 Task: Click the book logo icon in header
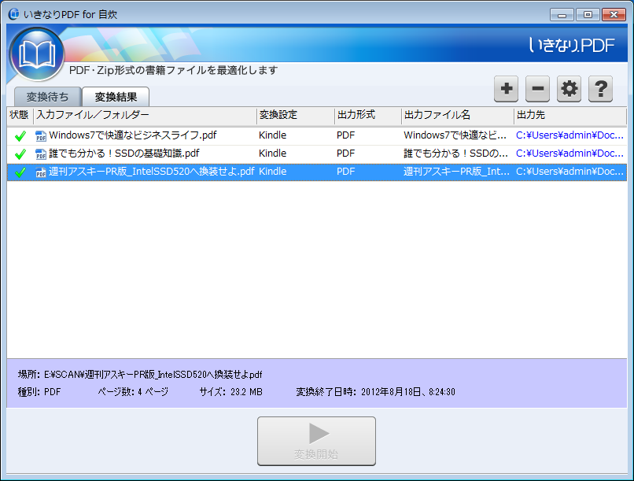[x=37, y=54]
